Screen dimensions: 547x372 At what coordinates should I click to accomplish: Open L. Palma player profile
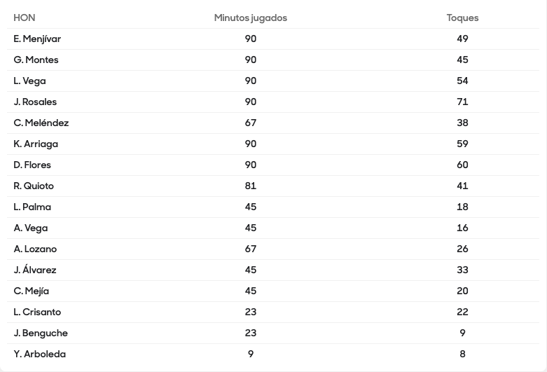point(32,207)
